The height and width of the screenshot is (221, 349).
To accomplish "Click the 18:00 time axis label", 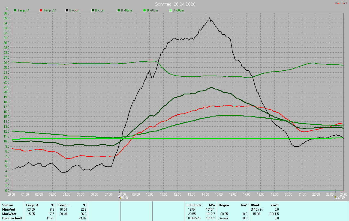I will tap(261, 194).
